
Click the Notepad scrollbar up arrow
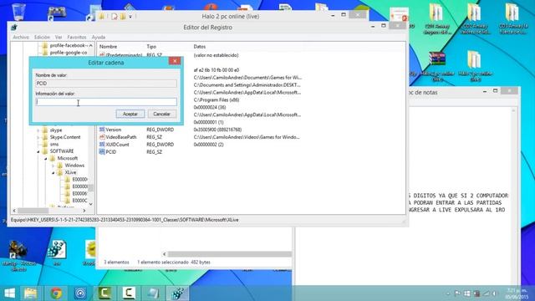click(x=513, y=111)
